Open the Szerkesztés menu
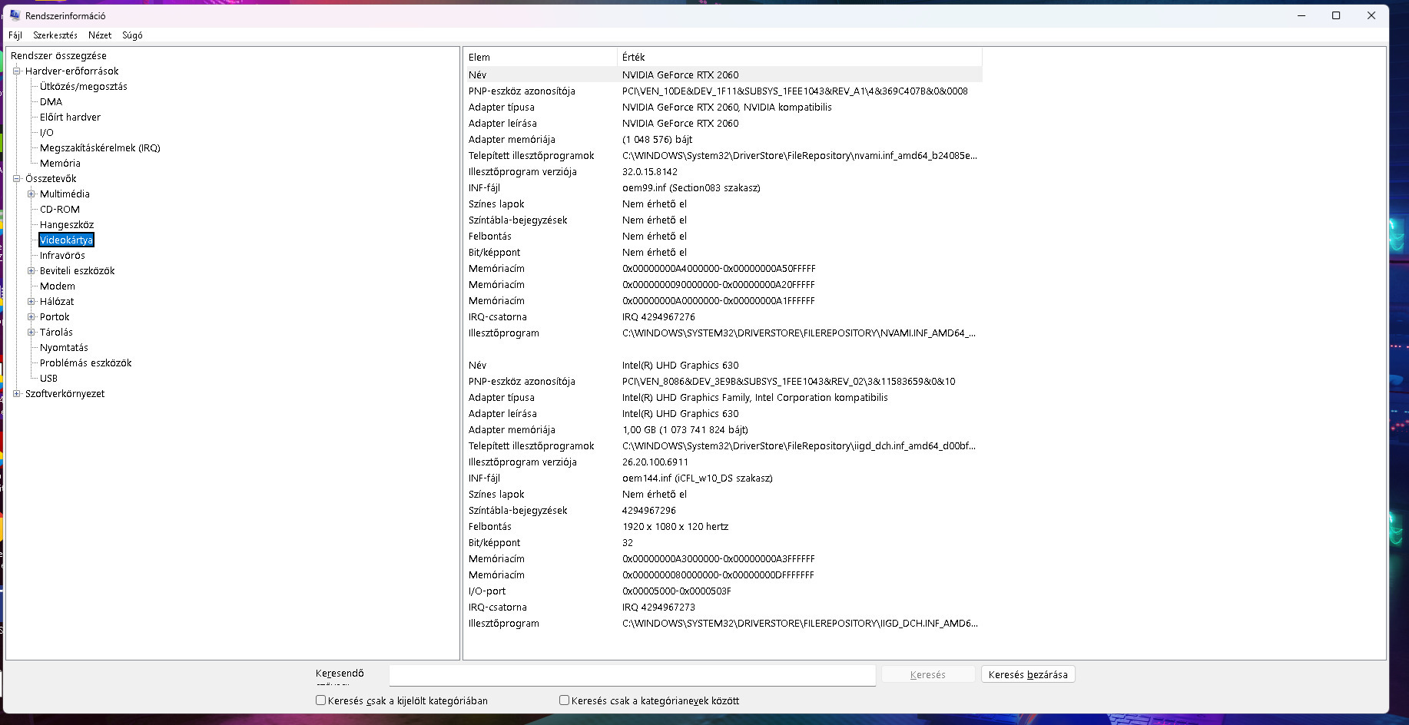The width and height of the screenshot is (1409, 725). click(55, 35)
